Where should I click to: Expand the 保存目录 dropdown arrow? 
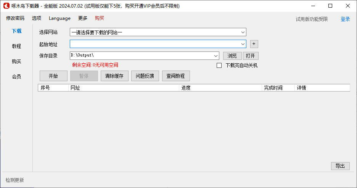click(x=215, y=56)
